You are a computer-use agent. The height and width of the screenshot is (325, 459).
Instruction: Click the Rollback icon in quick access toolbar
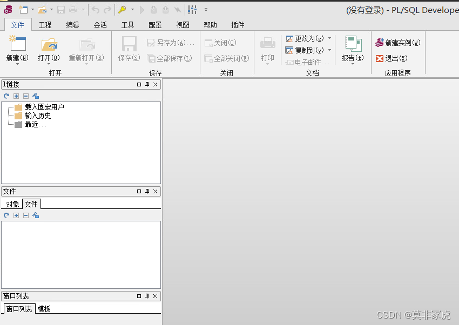click(x=166, y=10)
